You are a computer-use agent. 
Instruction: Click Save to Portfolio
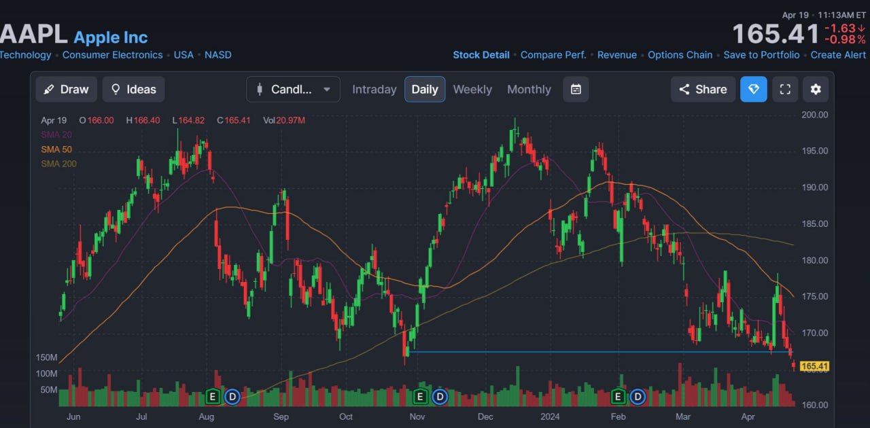click(761, 55)
